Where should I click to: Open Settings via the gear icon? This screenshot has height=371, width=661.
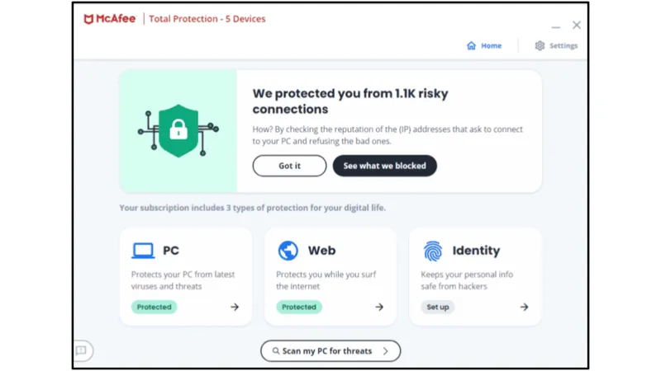click(540, 45)
